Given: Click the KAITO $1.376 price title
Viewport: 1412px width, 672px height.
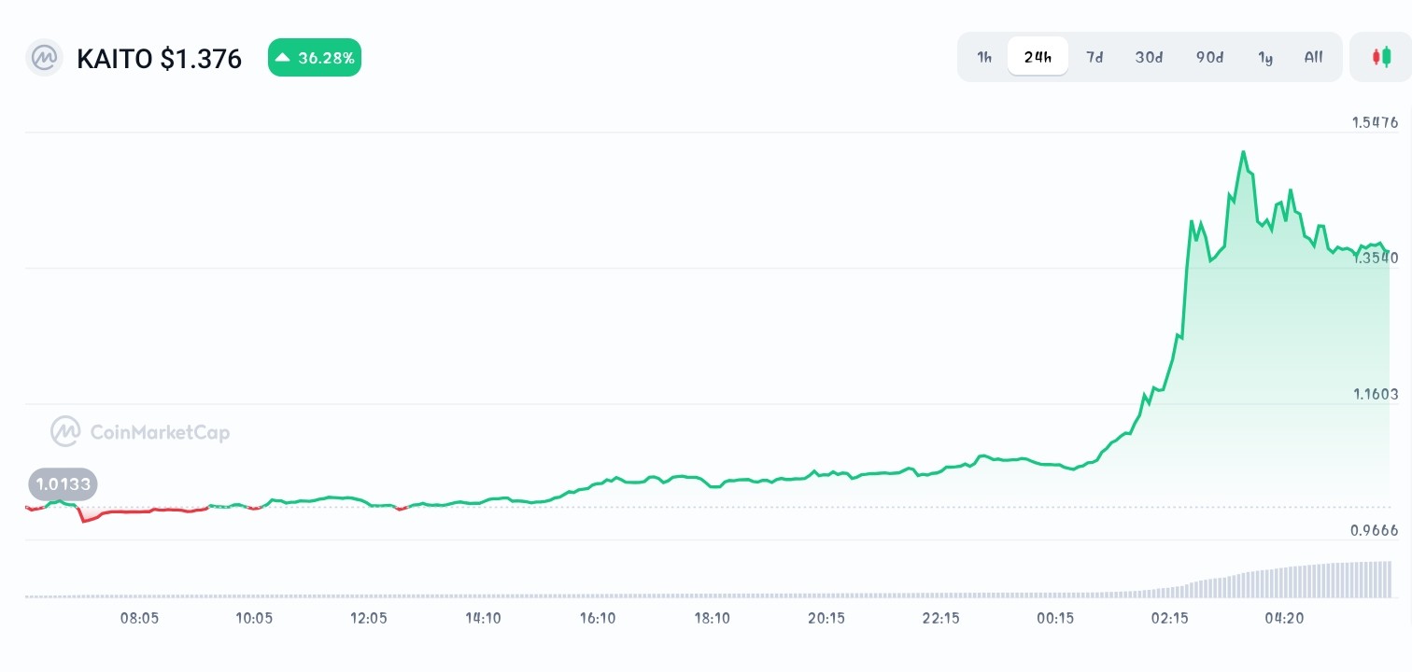Looking at the screenshot, I should 159,59.
